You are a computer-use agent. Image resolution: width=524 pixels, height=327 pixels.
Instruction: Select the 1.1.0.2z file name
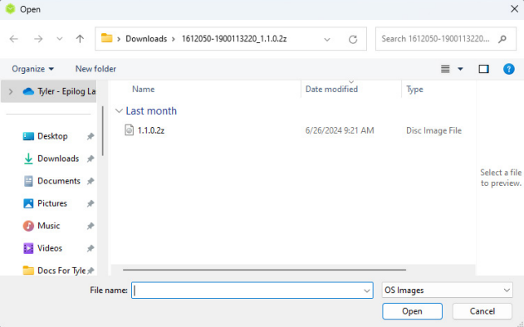pos(151,130)
